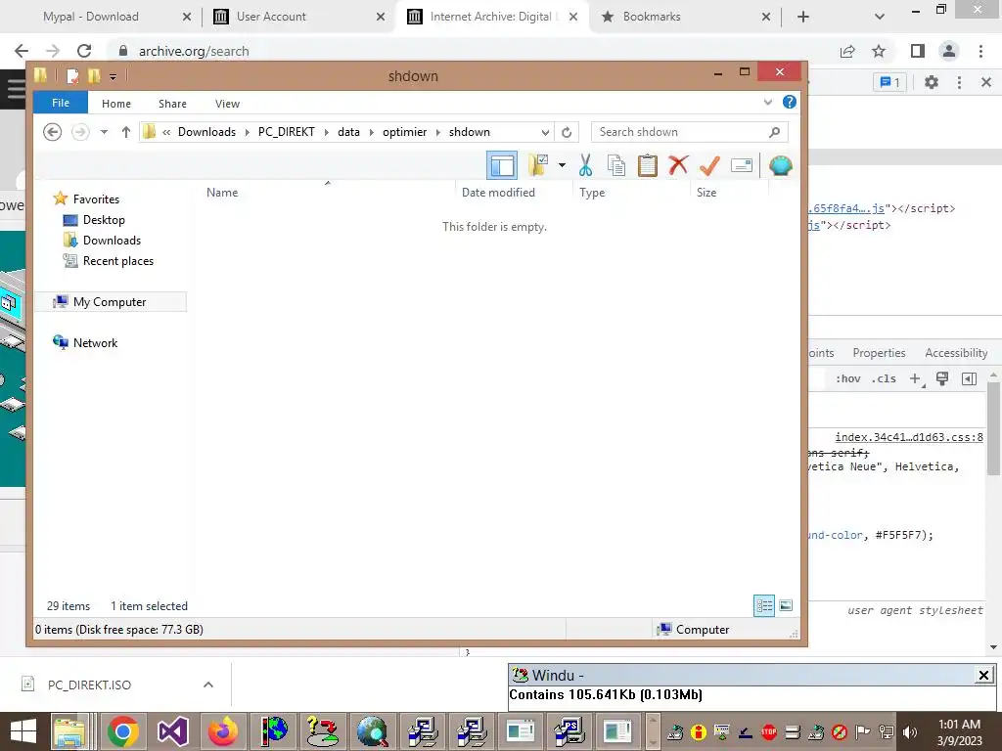
Task: Open the View ribbon tab
Action: [227, 104]
